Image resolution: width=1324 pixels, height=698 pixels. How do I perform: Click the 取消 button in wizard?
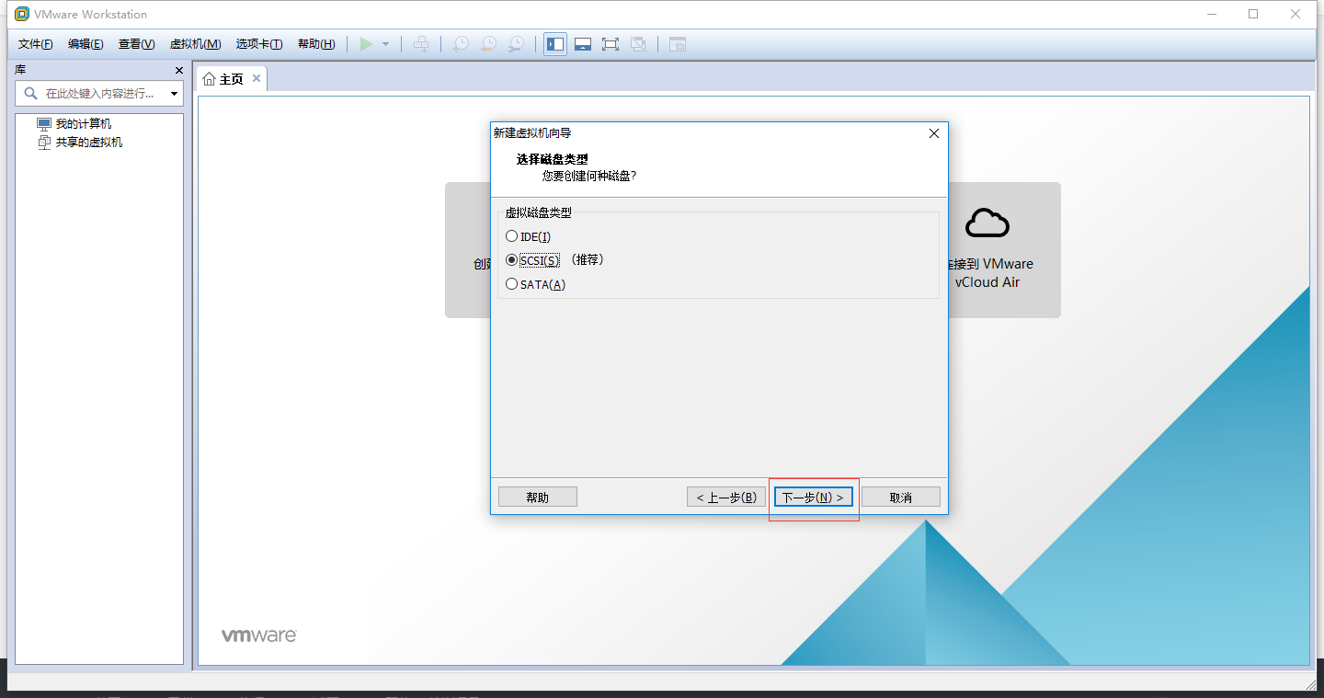pos(901,497)
